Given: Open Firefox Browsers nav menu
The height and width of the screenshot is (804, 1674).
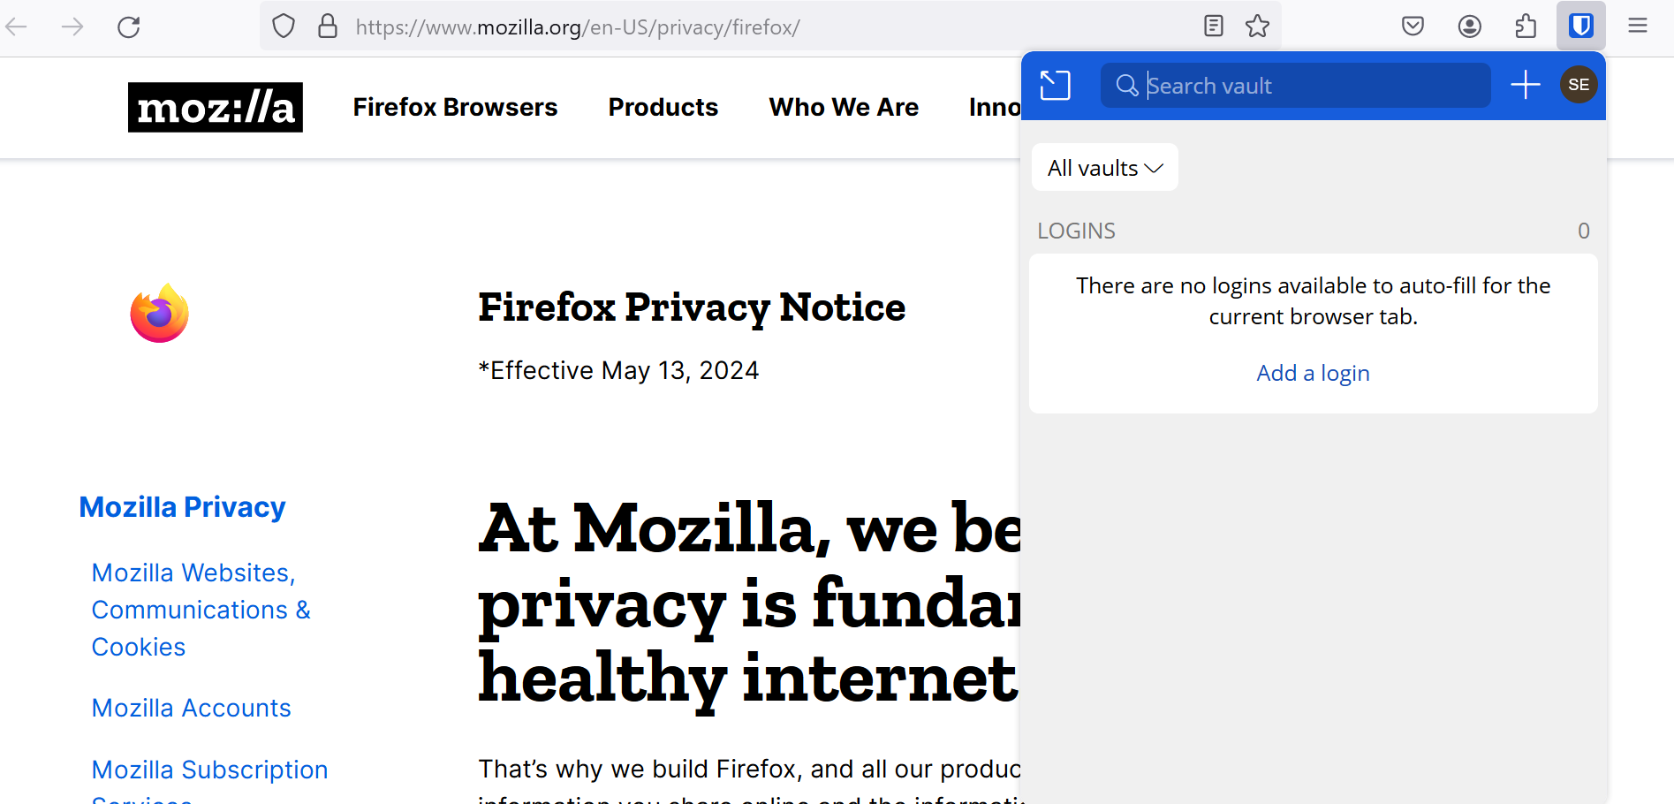Looking at the screenshot, I should pos(455,107).
